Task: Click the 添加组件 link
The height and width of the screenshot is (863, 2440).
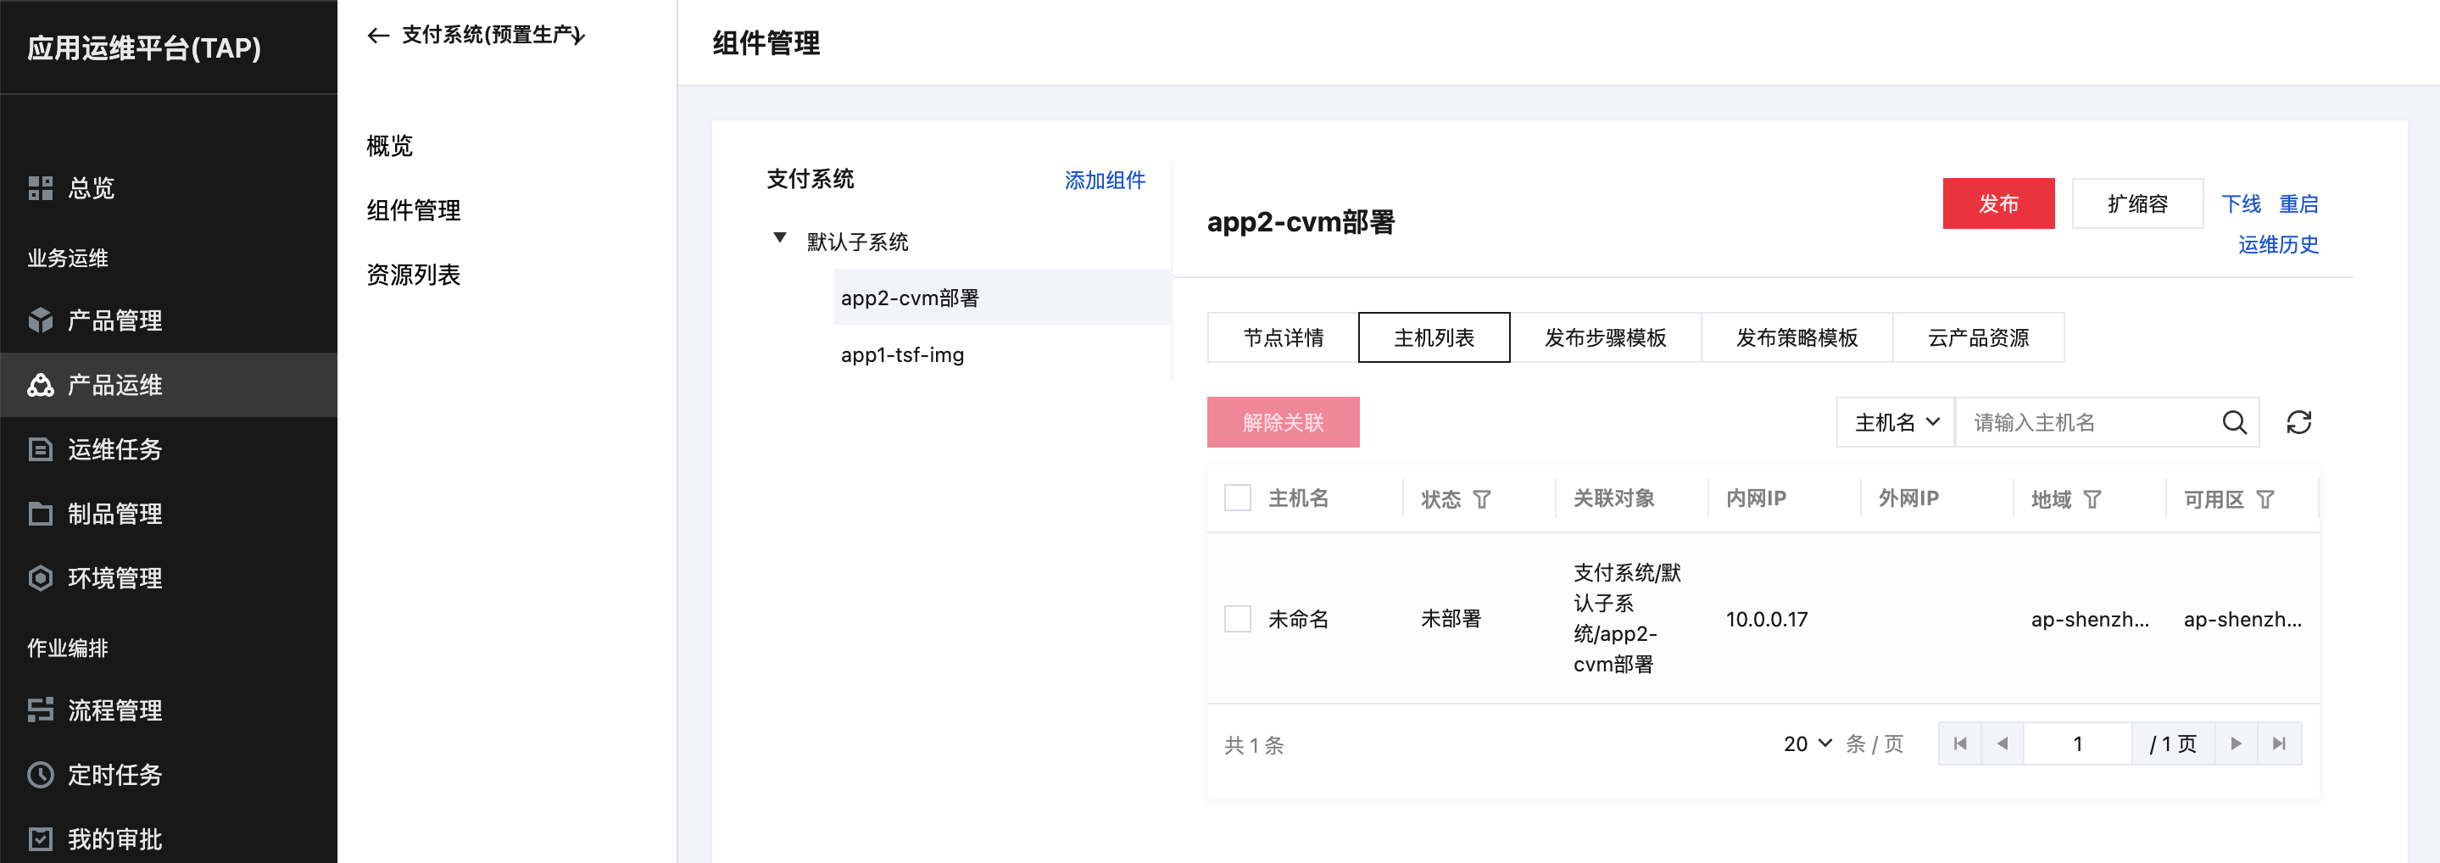Action: click(1105, 180)
